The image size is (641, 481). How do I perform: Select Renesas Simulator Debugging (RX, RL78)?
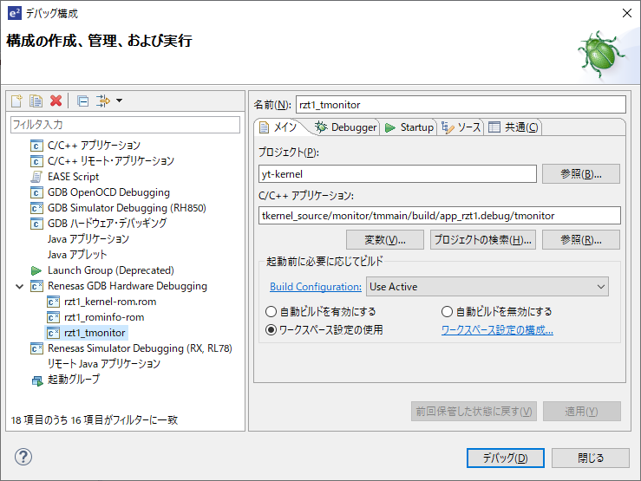[140, 348]
